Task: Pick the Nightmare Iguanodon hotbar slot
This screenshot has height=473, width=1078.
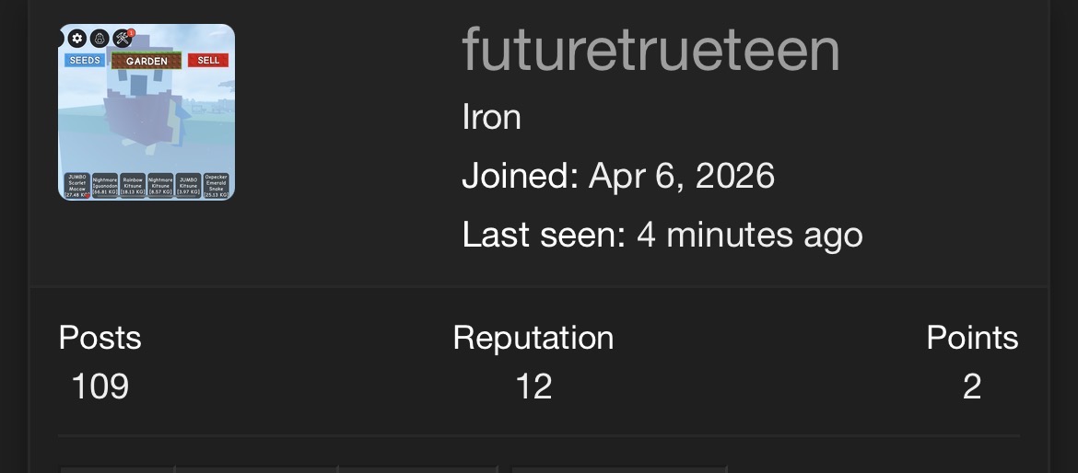Action: coord(105,186)
